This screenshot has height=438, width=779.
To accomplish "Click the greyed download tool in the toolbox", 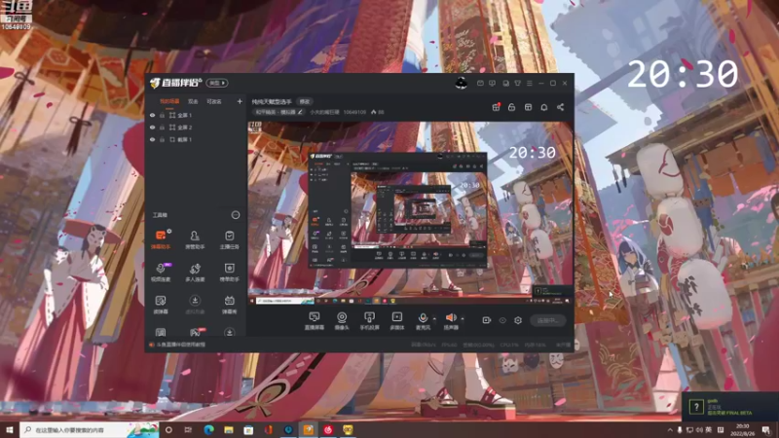I will tap(195, 305).
